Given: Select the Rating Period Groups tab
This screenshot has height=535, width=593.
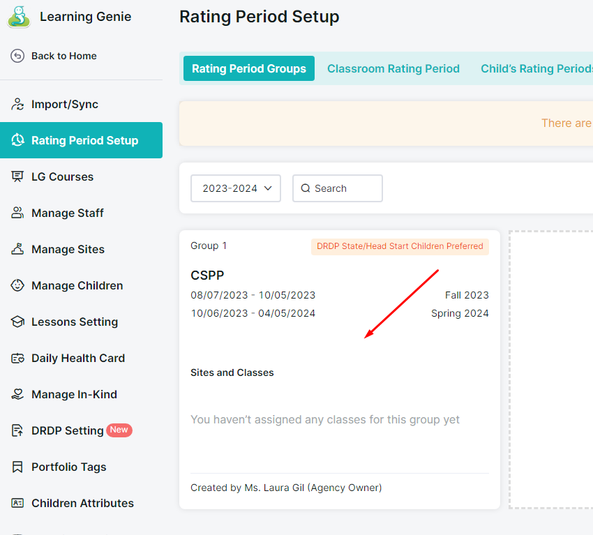Looking at the screenshot, I should click(249, 68).
